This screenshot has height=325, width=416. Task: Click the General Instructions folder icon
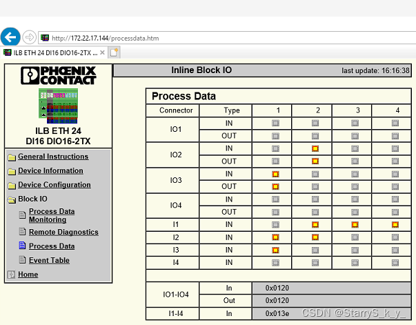pos(12,157)
